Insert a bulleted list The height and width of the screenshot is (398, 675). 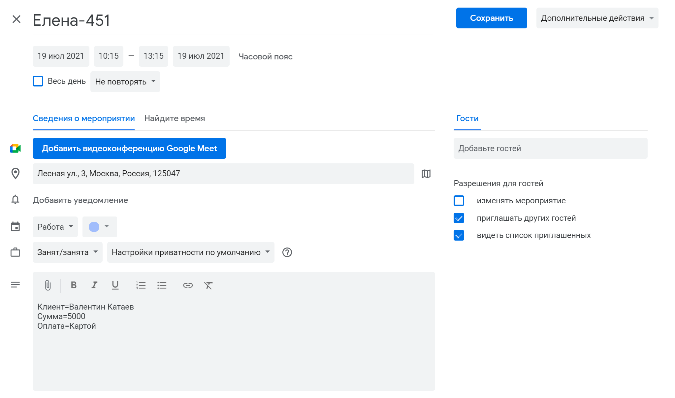[x=162, y=285]
